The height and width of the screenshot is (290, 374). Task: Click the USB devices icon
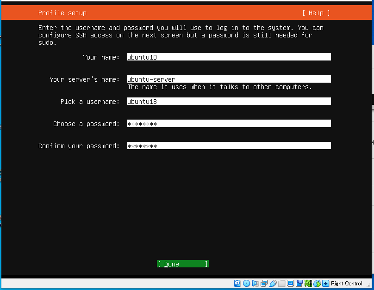click(273, 284)
